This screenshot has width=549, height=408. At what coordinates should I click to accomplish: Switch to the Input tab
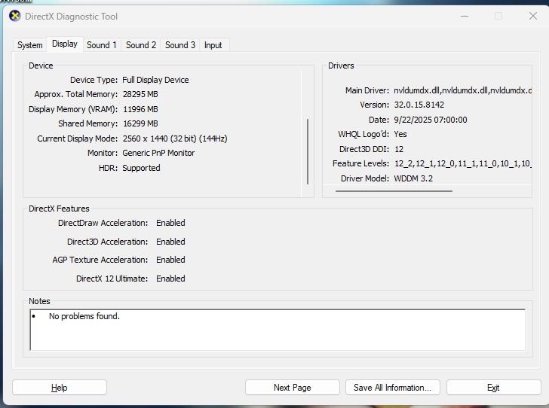point(213,45)
